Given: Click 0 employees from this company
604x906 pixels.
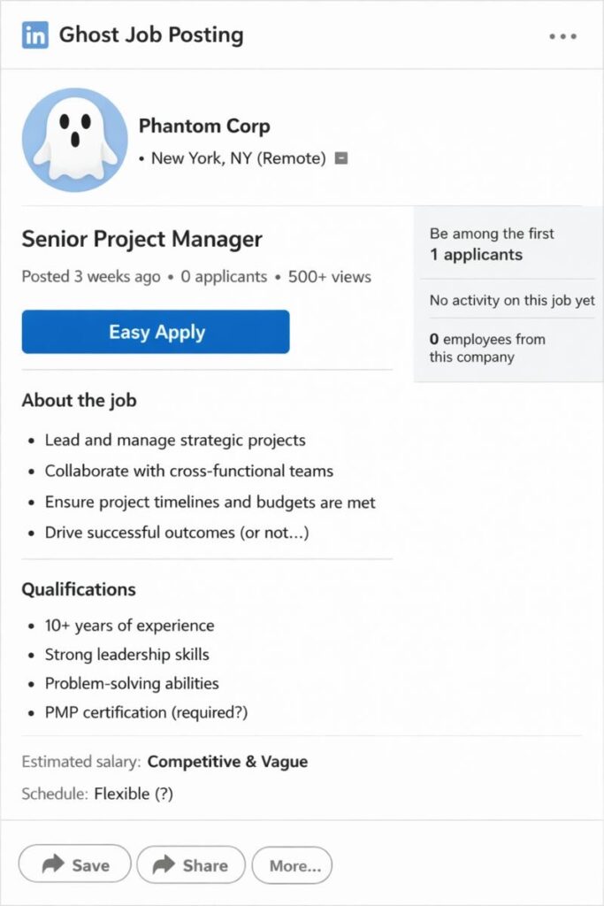Looking at the screenshot, I should pyautogui.click(x=487, y=348).
